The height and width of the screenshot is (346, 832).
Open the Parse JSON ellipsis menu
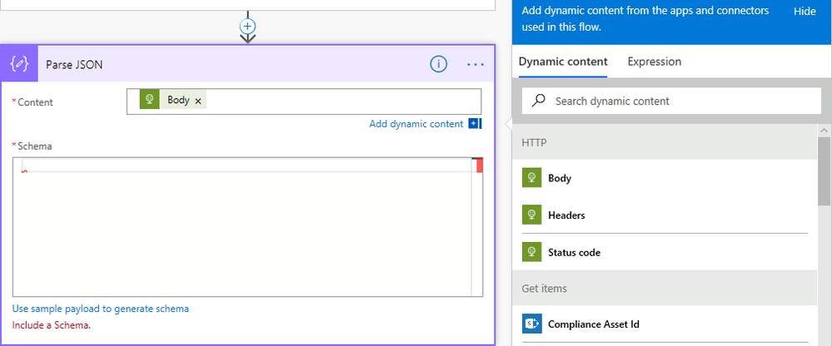476,64
